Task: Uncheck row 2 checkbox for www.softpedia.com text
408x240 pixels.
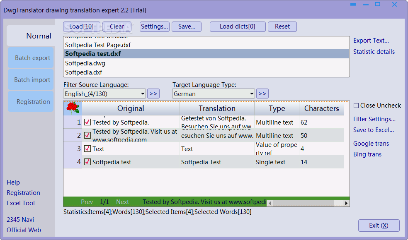Action: point(87,135)
